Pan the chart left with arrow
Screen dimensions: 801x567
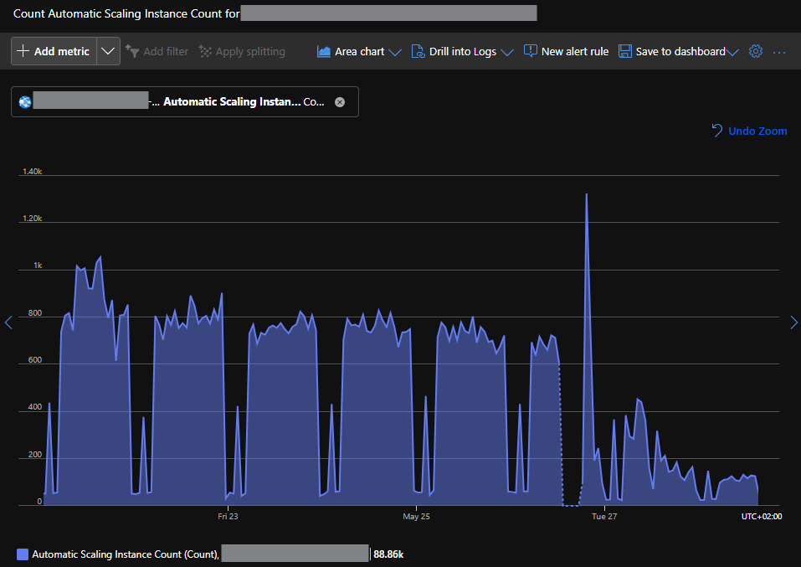8,322
